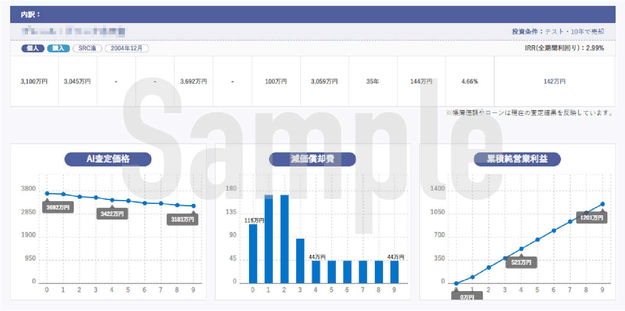
Task: Click the 0万円 label in 累積純営業利益 chart
Action: point(467,297)
